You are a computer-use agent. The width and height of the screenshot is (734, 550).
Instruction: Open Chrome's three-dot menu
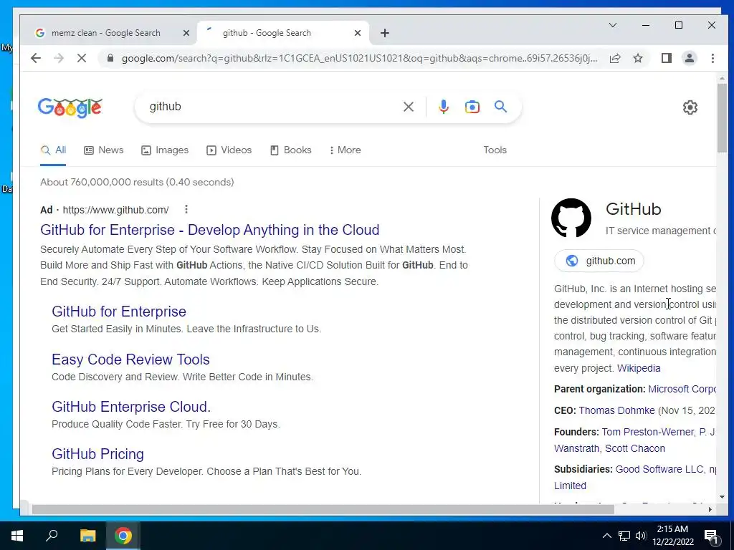pyautogui.click(x=712, y=58)
